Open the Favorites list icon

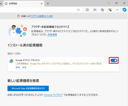pyautogui.click(x=95, y=10)
